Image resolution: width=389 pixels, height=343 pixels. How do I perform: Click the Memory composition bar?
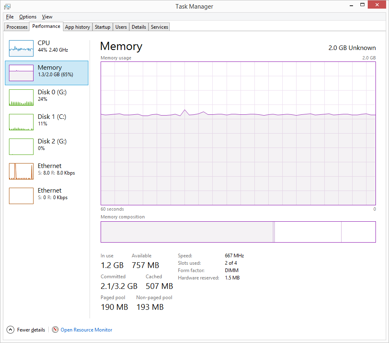tap(238, 232)
